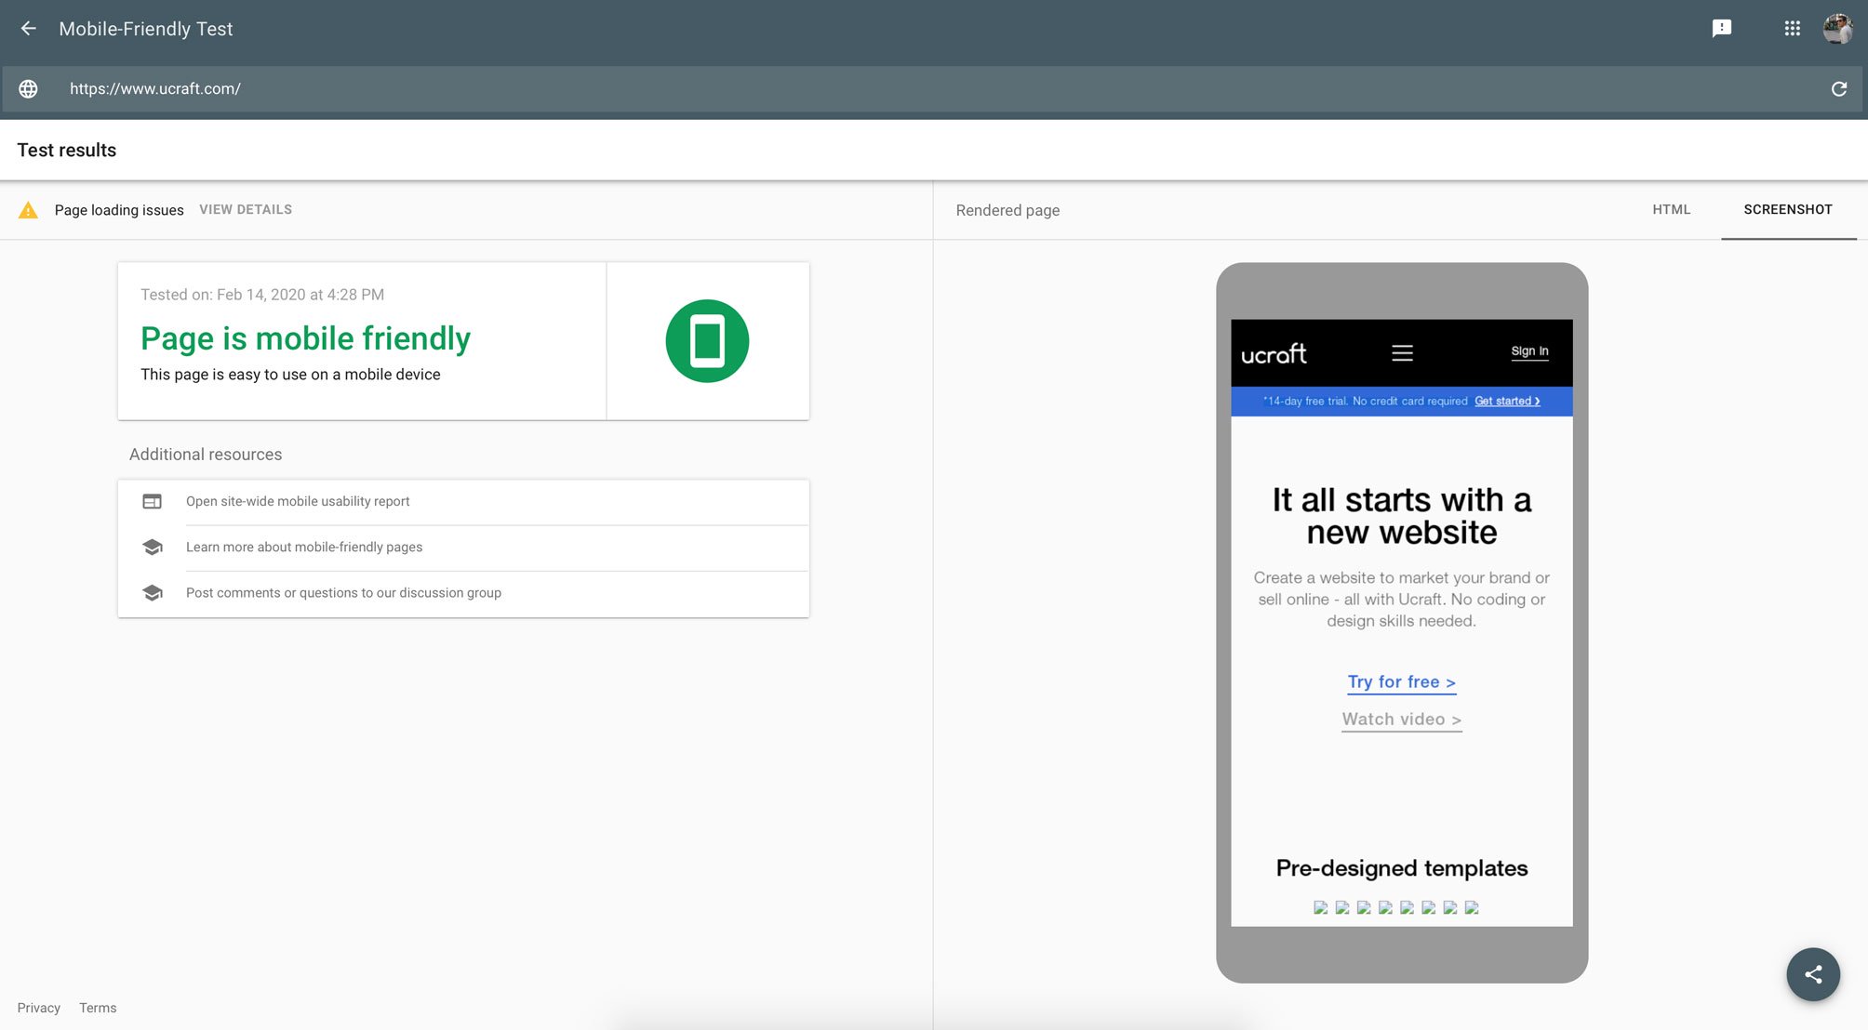The width and height of the screenshot is (1868, 1030).
Task: Click 'Test results' heading
Action: [x=67, y=151]
